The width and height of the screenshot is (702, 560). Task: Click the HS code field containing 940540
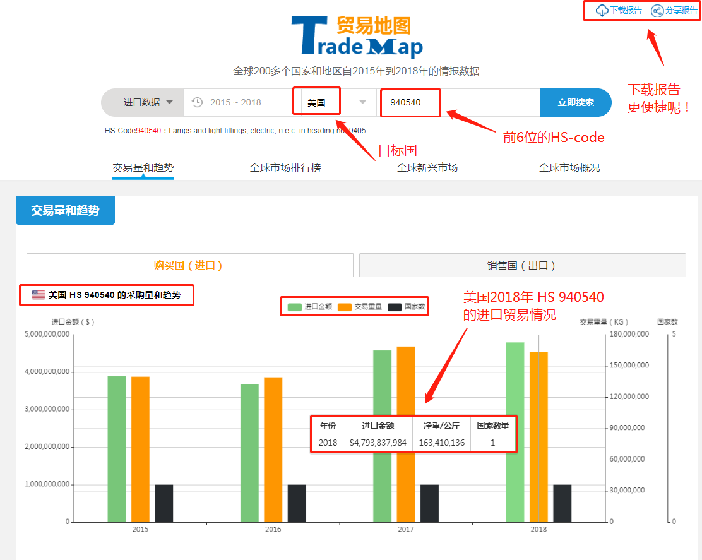(x=458, y=102)
